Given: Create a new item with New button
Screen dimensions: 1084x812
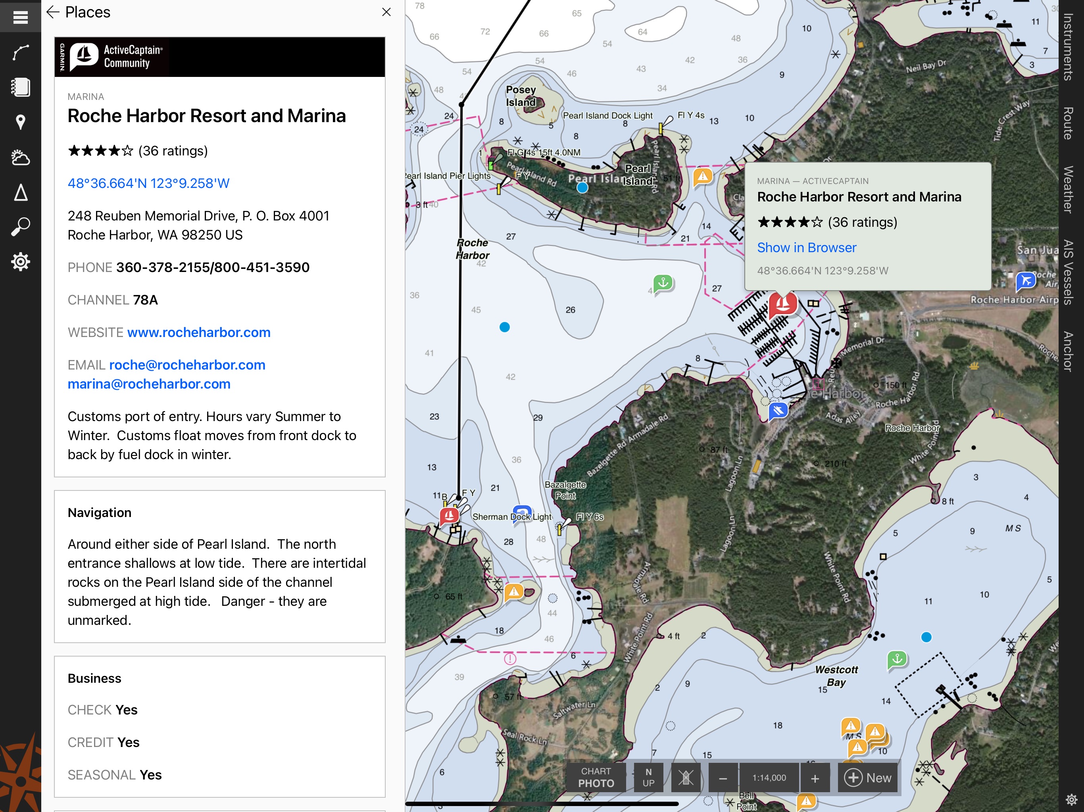Looking at the screenshot, I should coord(867,777).
